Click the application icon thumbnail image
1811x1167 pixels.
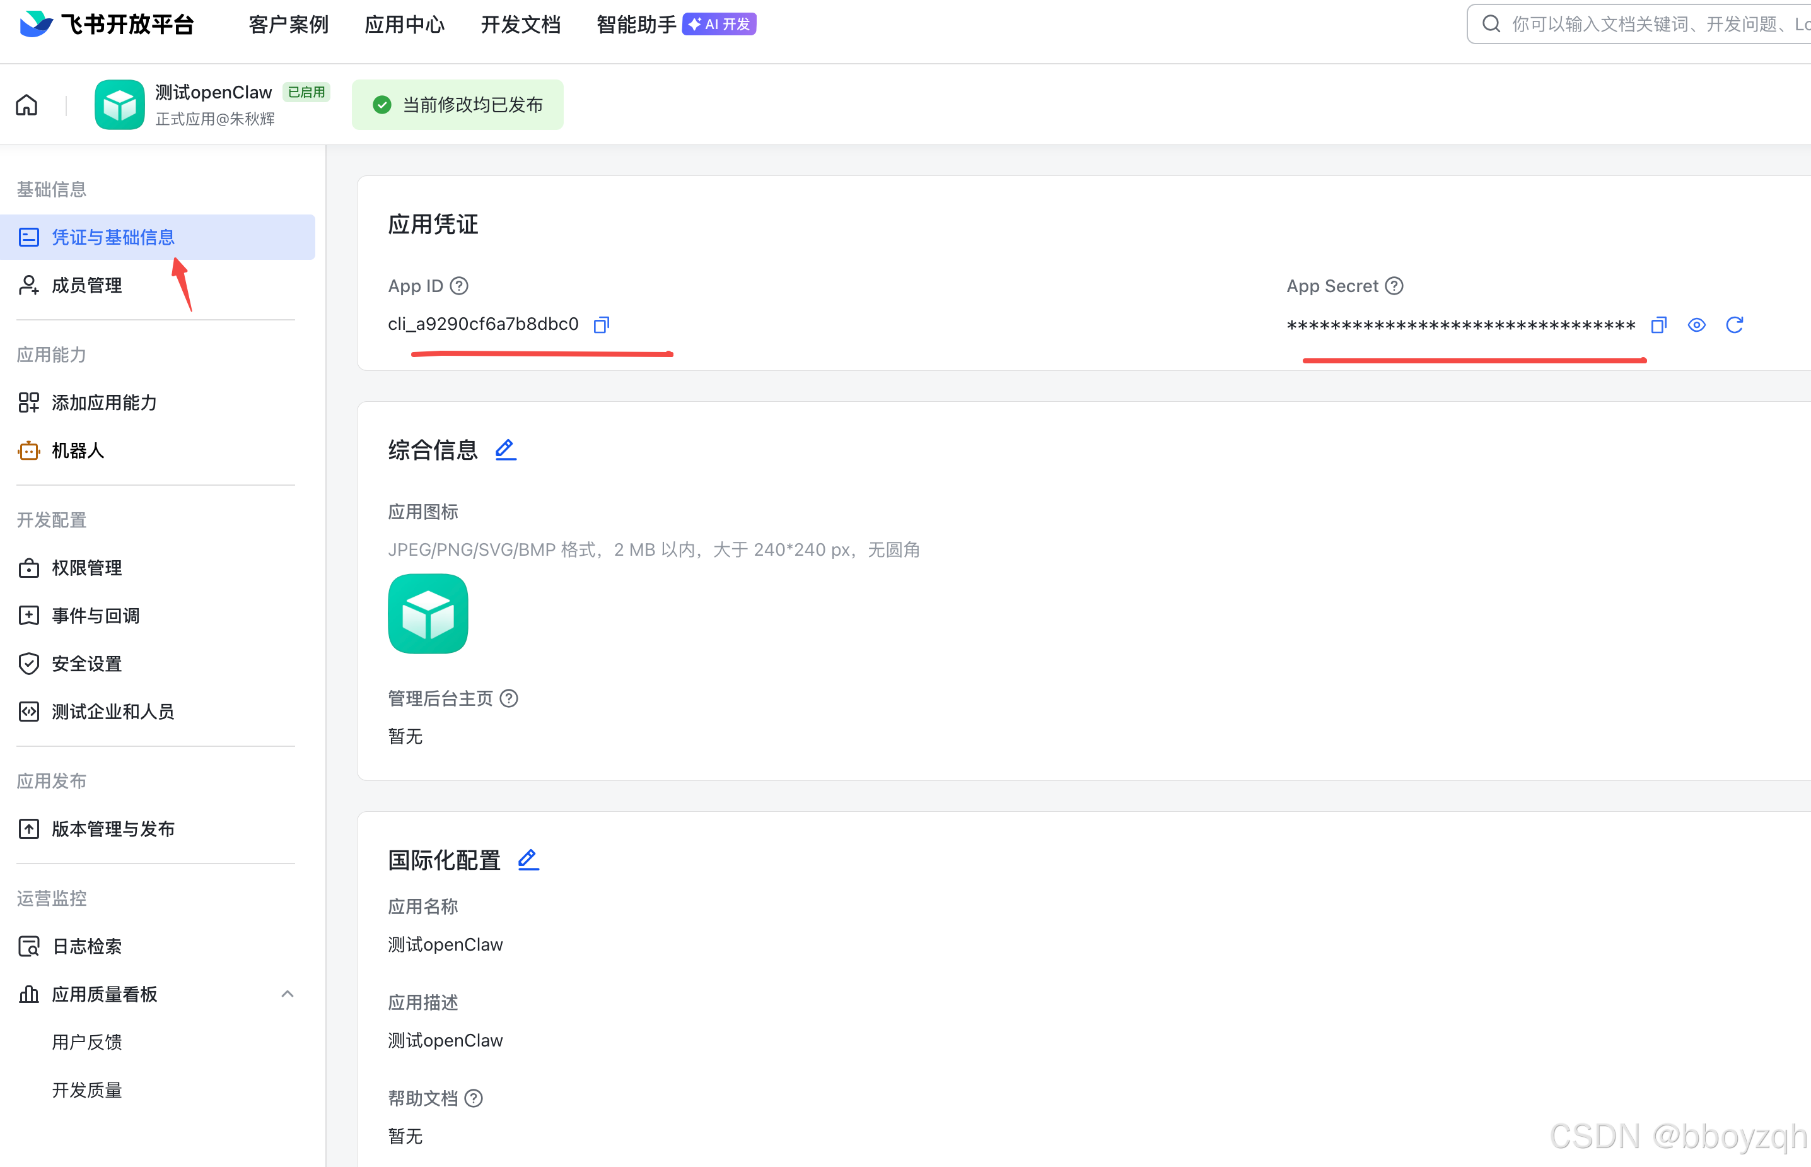(x=428, y=614)
